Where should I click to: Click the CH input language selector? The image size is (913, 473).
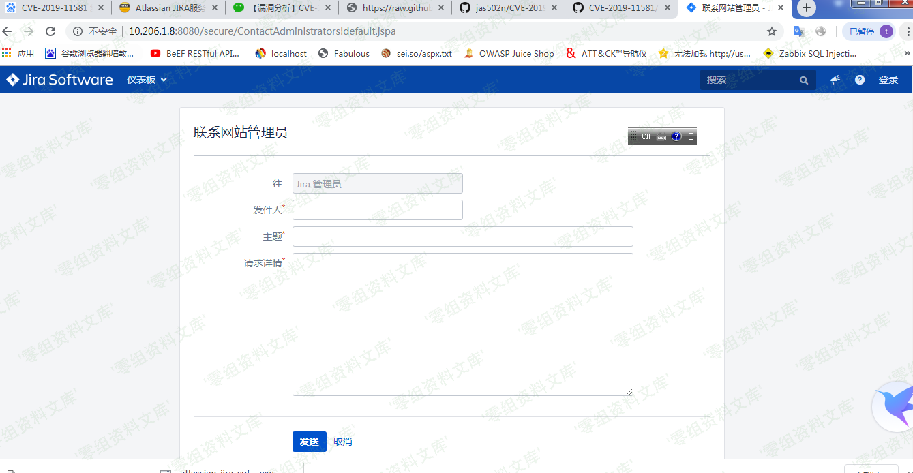(x=646, y=137)
